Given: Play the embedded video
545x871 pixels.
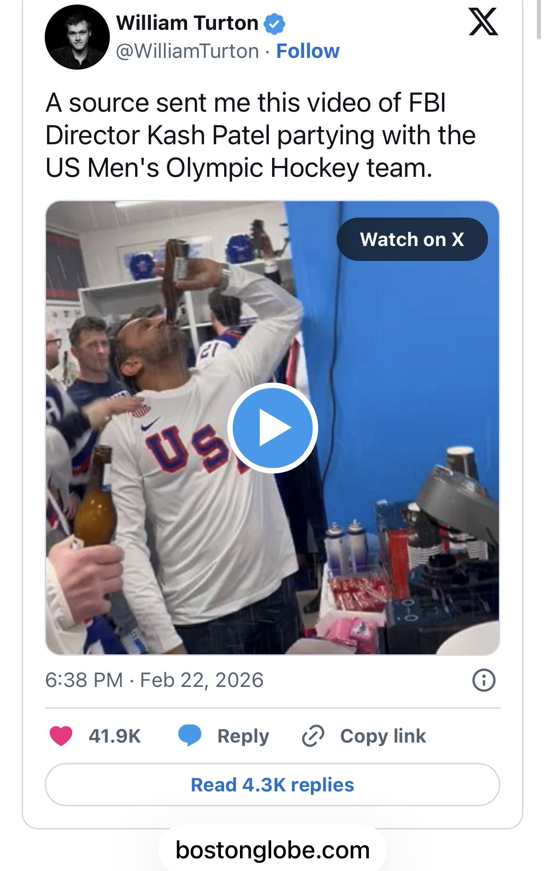Looking at the screenshot, I should 272,427.
